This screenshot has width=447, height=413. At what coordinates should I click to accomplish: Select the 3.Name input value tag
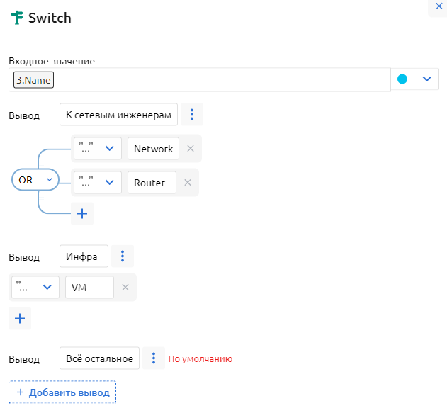coord(34,80)
